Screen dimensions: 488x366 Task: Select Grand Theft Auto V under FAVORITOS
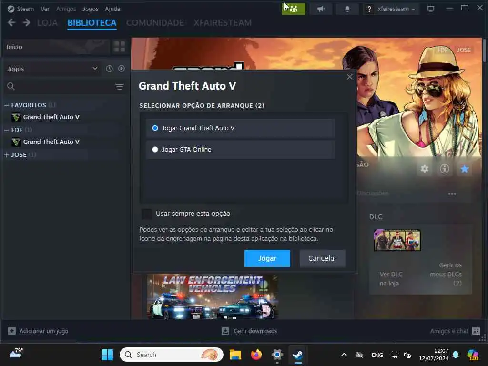click(51, 117)
